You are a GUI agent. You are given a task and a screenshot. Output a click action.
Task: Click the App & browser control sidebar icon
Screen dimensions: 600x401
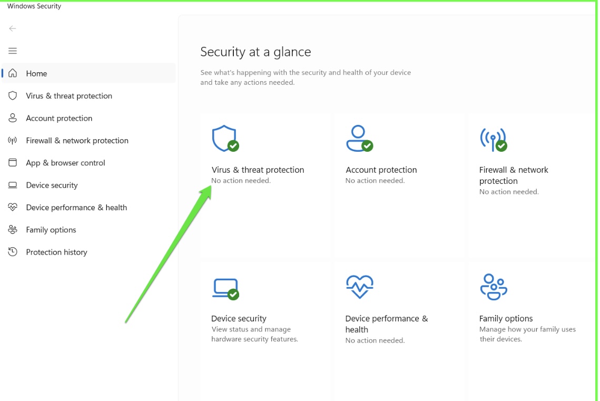tap(13, 162)
